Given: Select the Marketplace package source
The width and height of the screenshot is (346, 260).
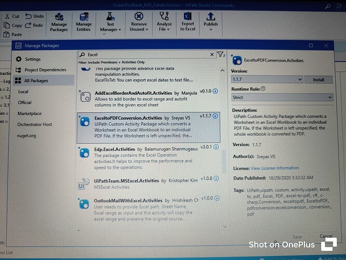Looking at the screenshot, I should (x=30, y=113).
